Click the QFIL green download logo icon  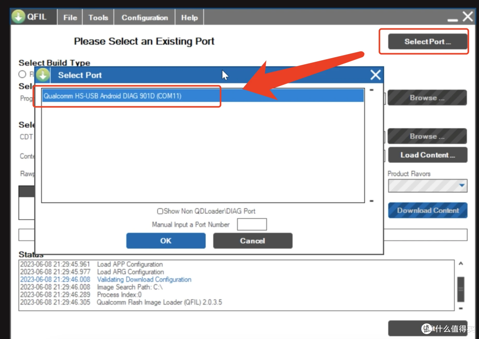(19, 16)
